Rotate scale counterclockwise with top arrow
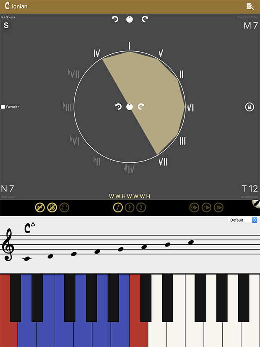Image resolution: width=260 pixels, height=347 pixels. click(115, 19)
